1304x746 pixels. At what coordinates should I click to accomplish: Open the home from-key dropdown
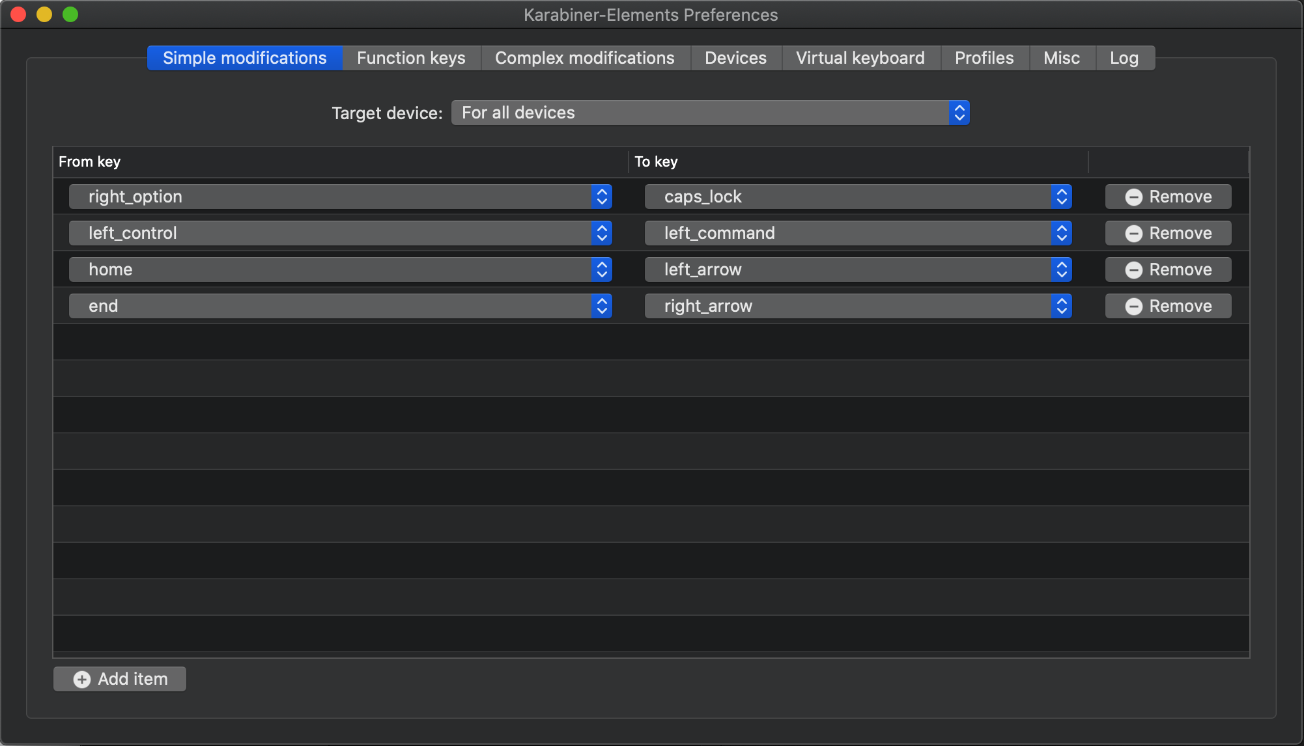tap(341, 269)
